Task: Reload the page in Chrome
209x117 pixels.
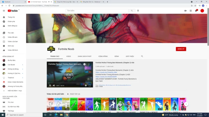Action: pos(9,6)
